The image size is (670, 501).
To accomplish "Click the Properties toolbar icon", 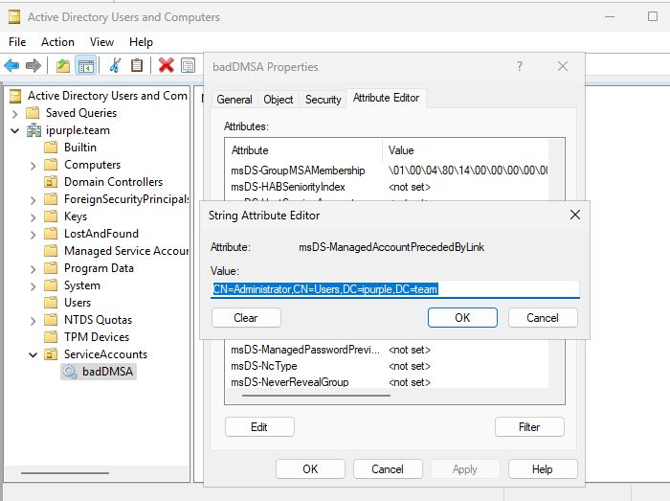I will (189, 65).
